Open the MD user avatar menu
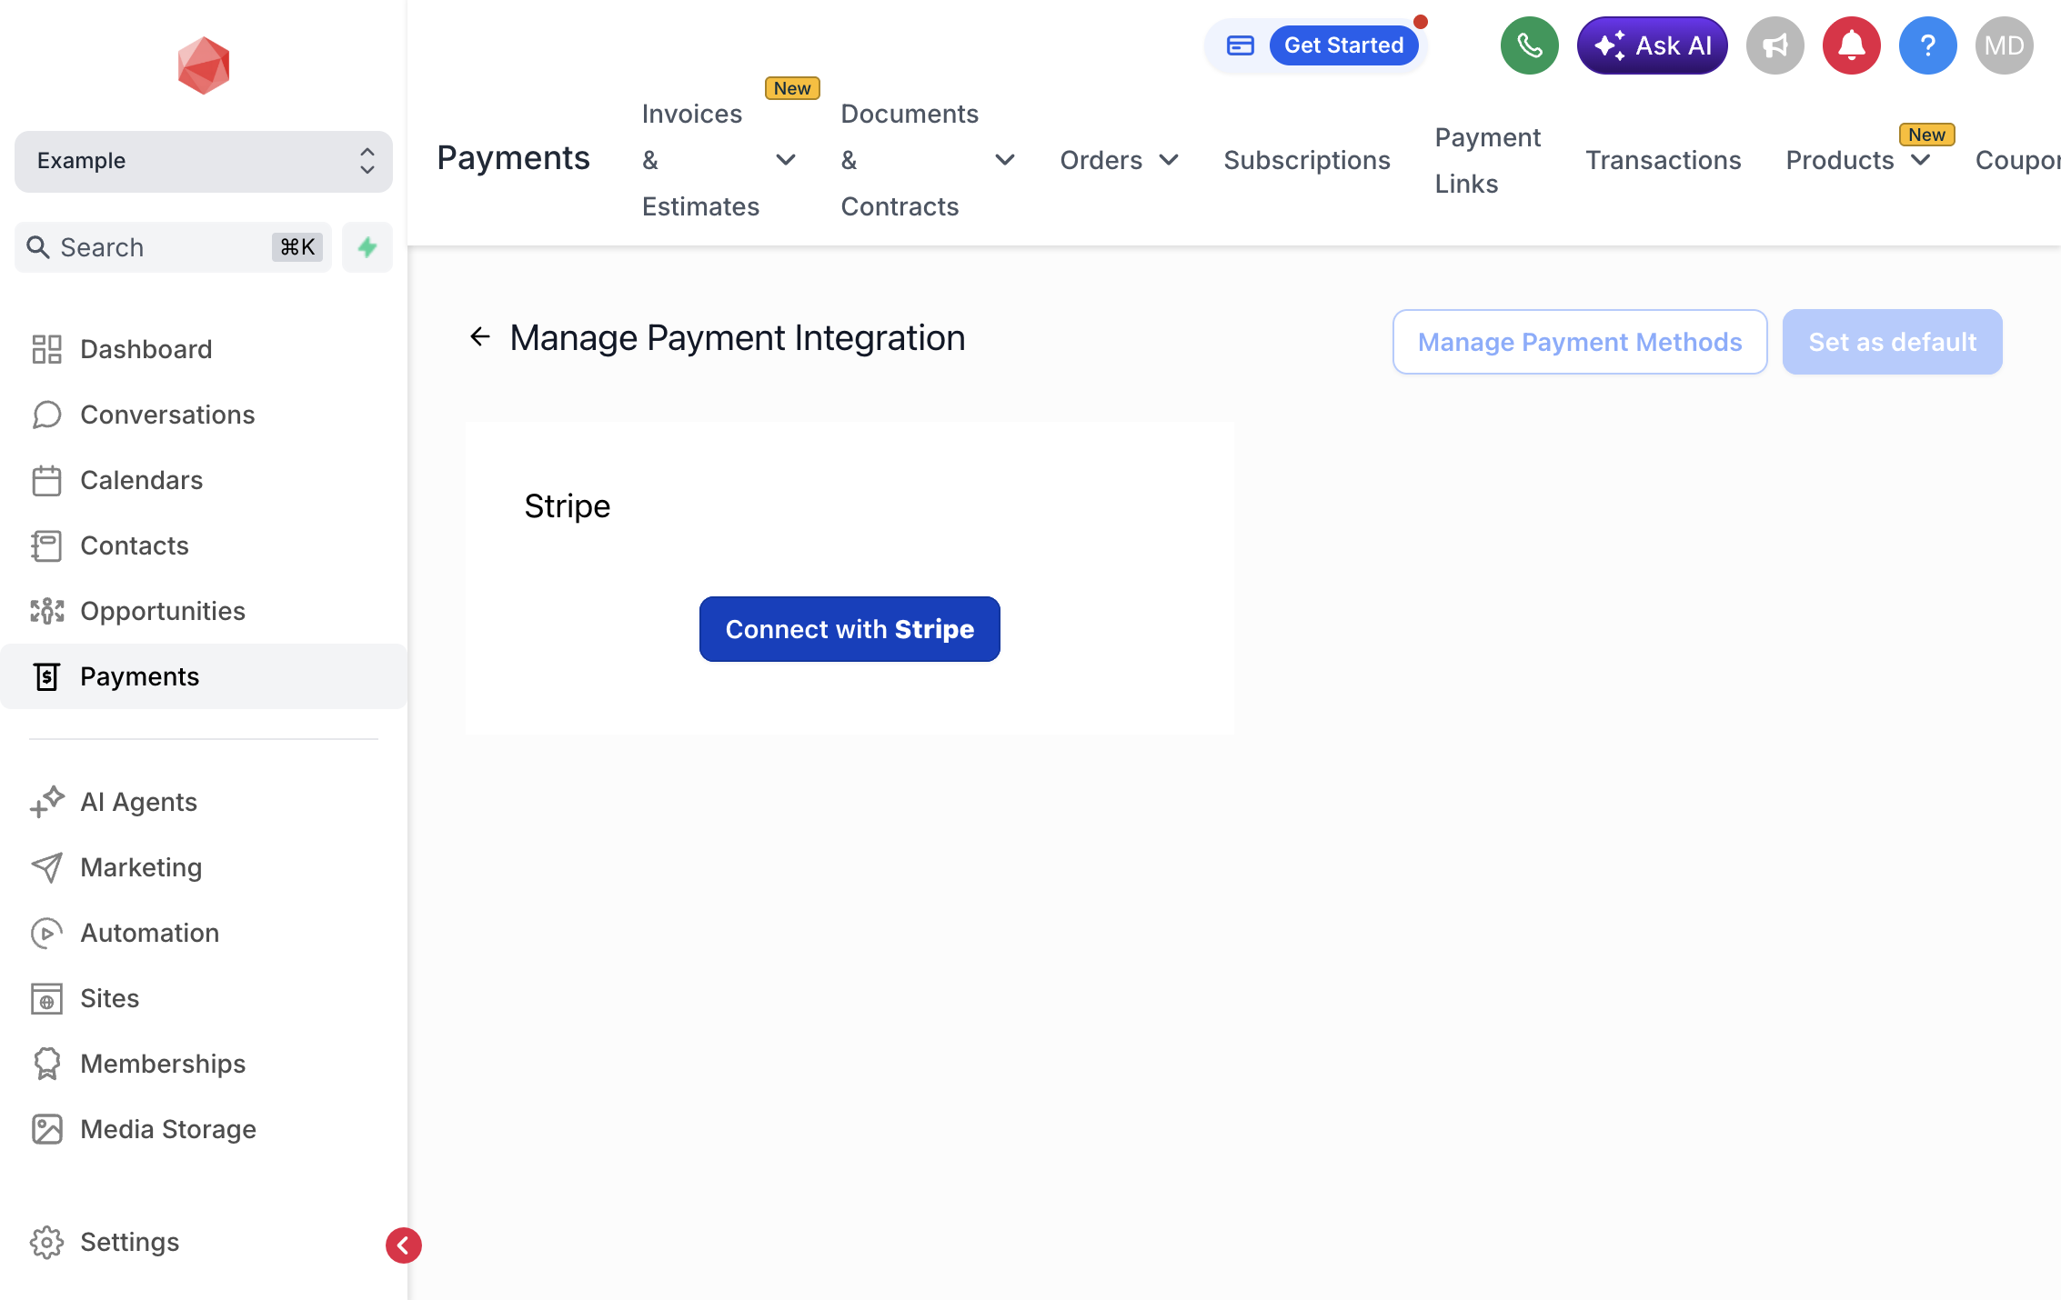 click(x=2005, y=45)
